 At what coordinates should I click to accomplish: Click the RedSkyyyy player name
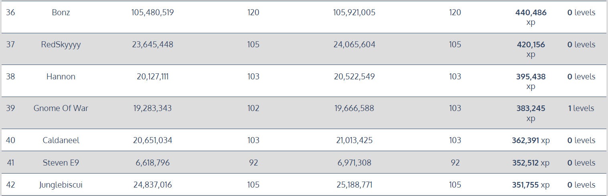(61, 44)
